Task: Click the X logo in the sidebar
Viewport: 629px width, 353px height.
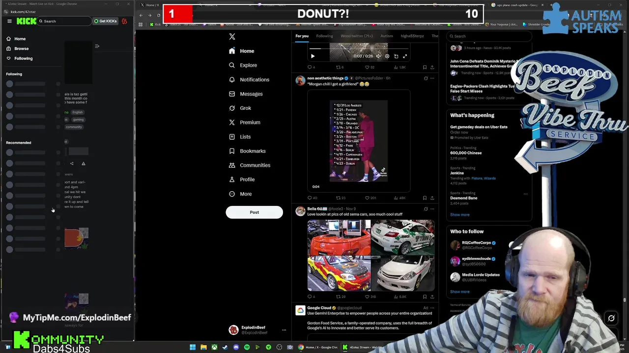Action: [232, 36]
